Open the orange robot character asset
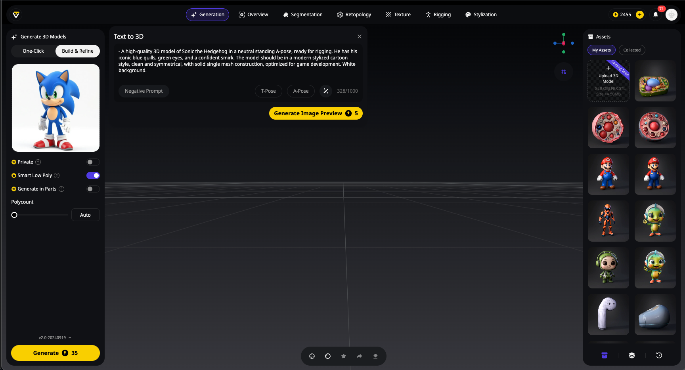Image resolution: width=685 pixels, height=370 pixels. pos(608,221)
